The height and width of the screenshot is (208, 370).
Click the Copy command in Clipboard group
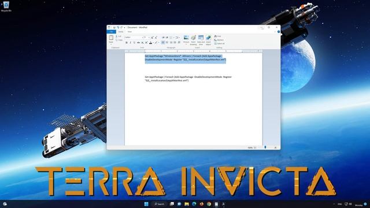tap(119, 40)
